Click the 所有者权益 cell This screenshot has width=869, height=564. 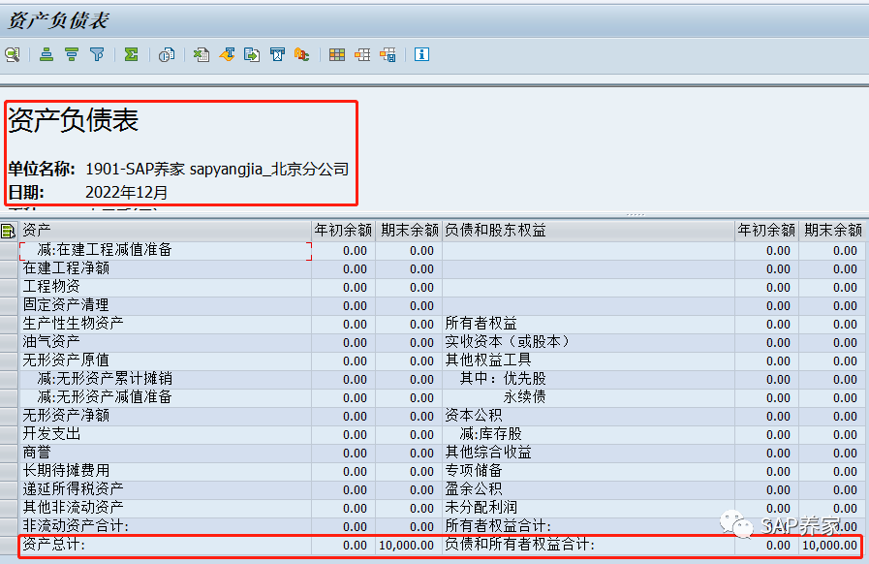(x=588, y=324)
